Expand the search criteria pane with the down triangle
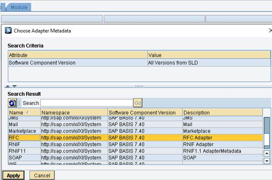 pos(15,86)
